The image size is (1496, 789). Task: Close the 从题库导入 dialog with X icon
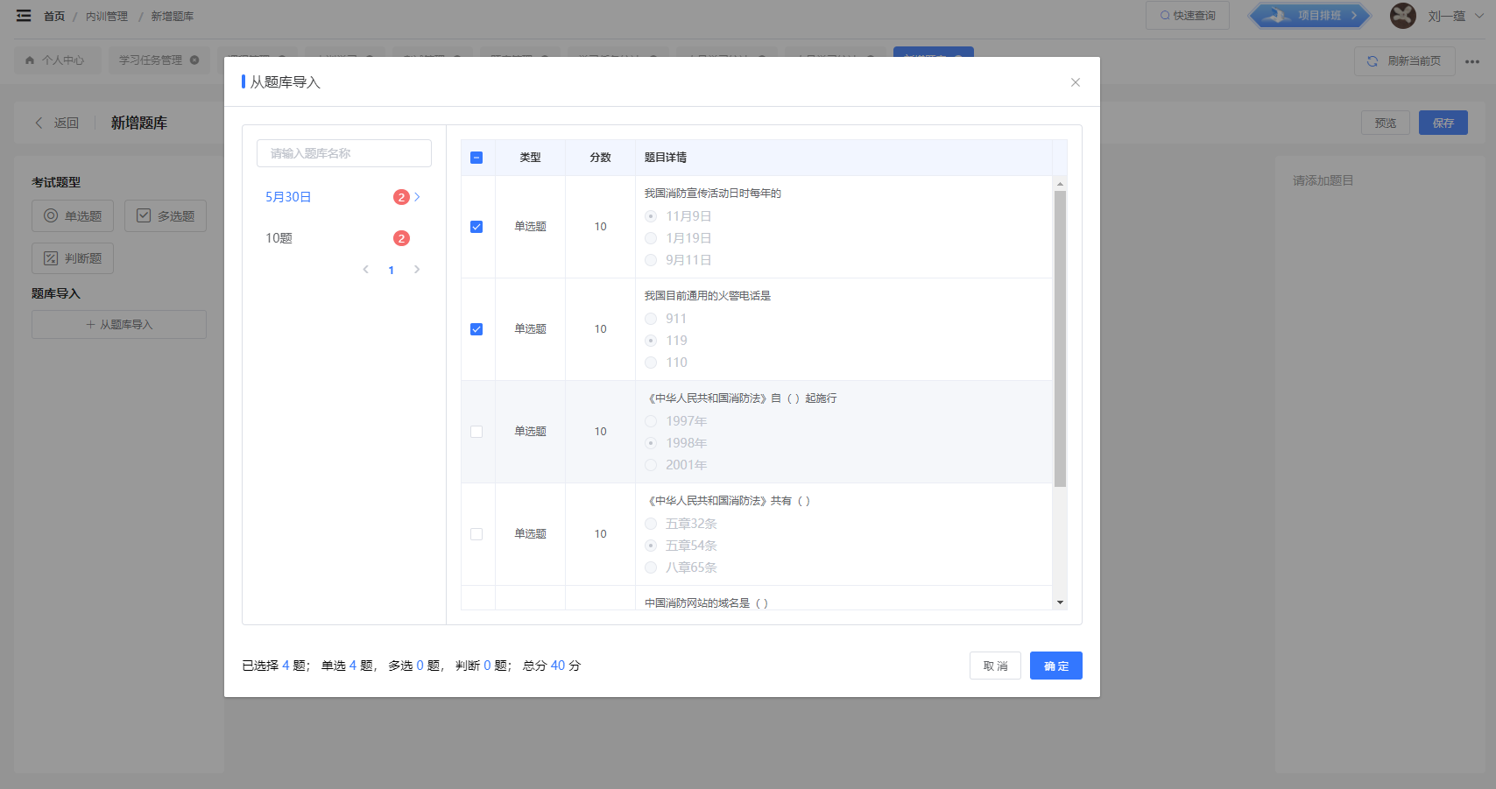[1075, 82]
